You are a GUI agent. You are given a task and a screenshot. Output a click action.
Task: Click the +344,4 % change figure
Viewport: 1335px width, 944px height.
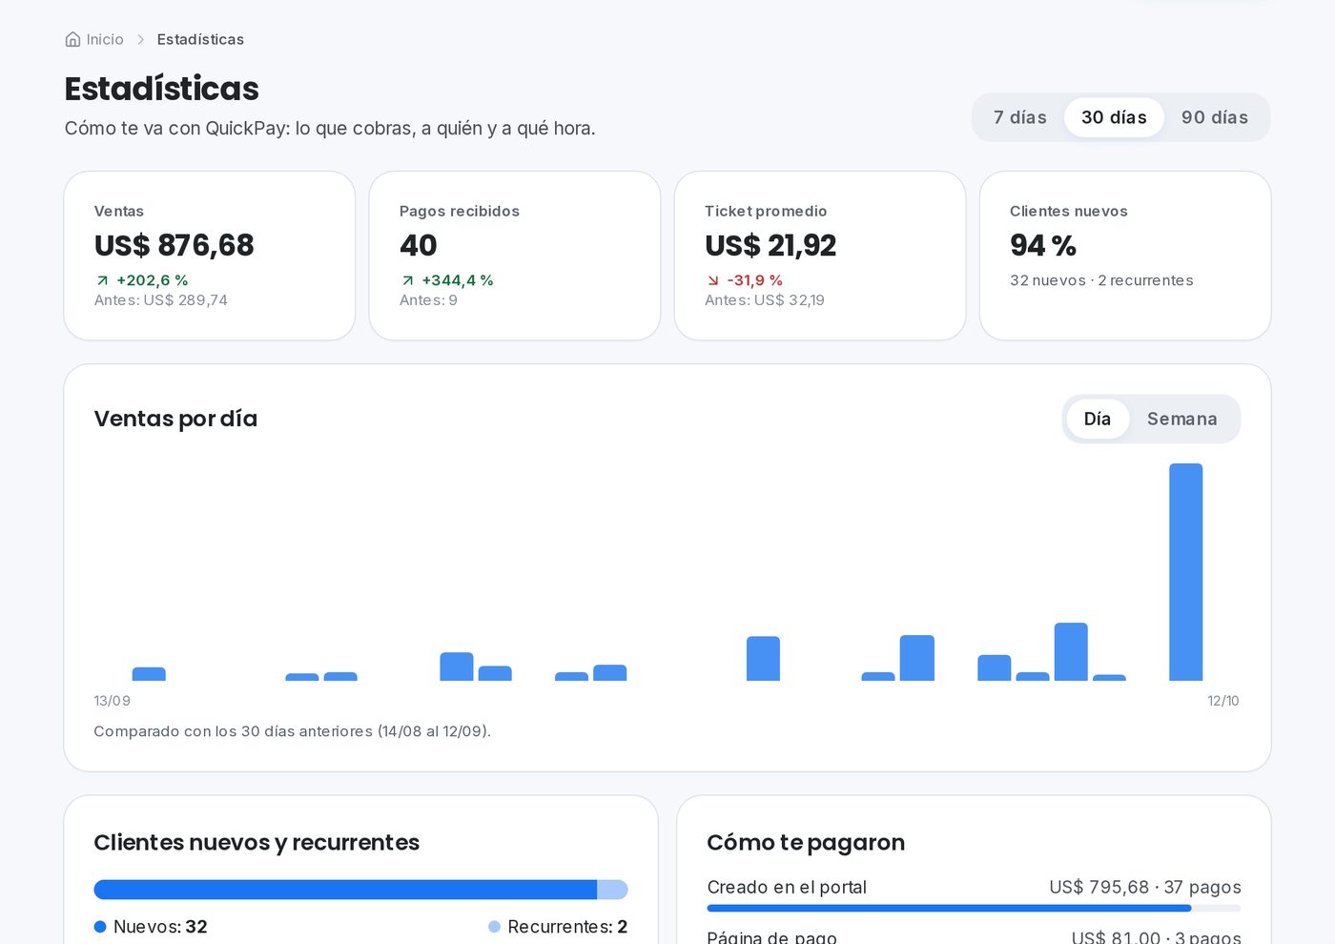[458, 280]
